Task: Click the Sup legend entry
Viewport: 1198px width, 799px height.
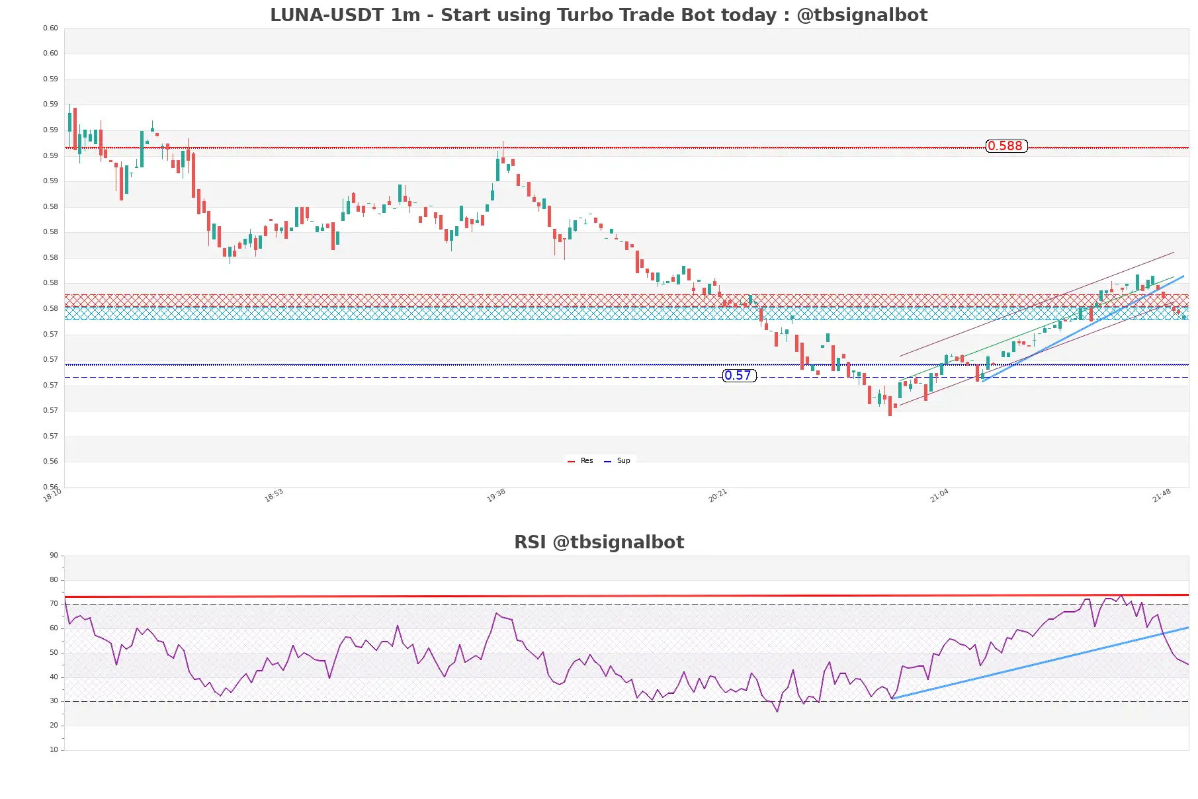Action: tap(617, 460)
